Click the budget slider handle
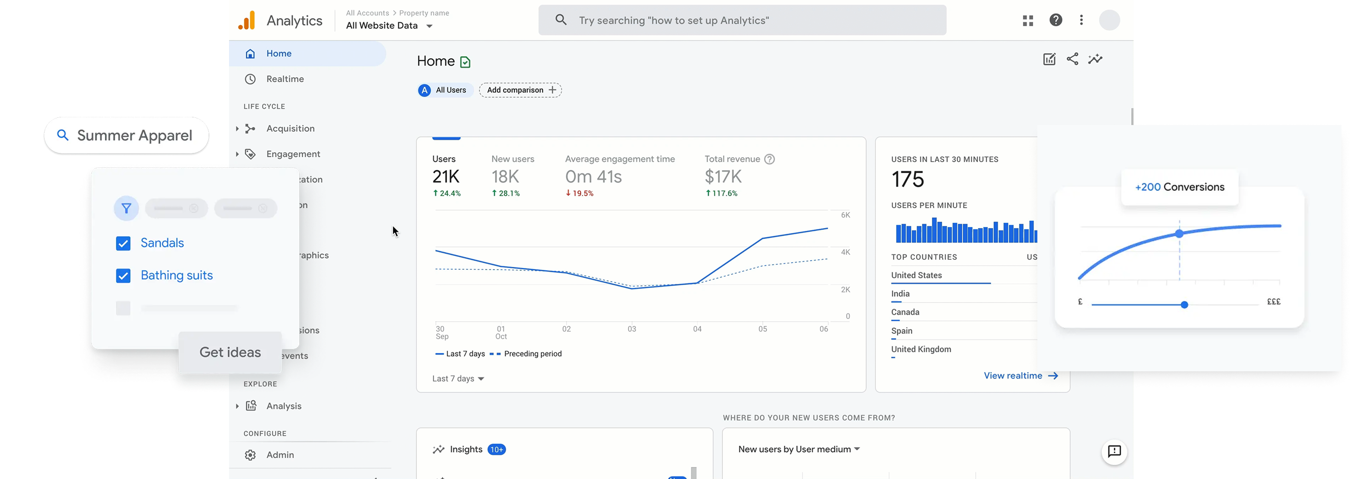1353x479 pixels. [x=1184, y=304]
